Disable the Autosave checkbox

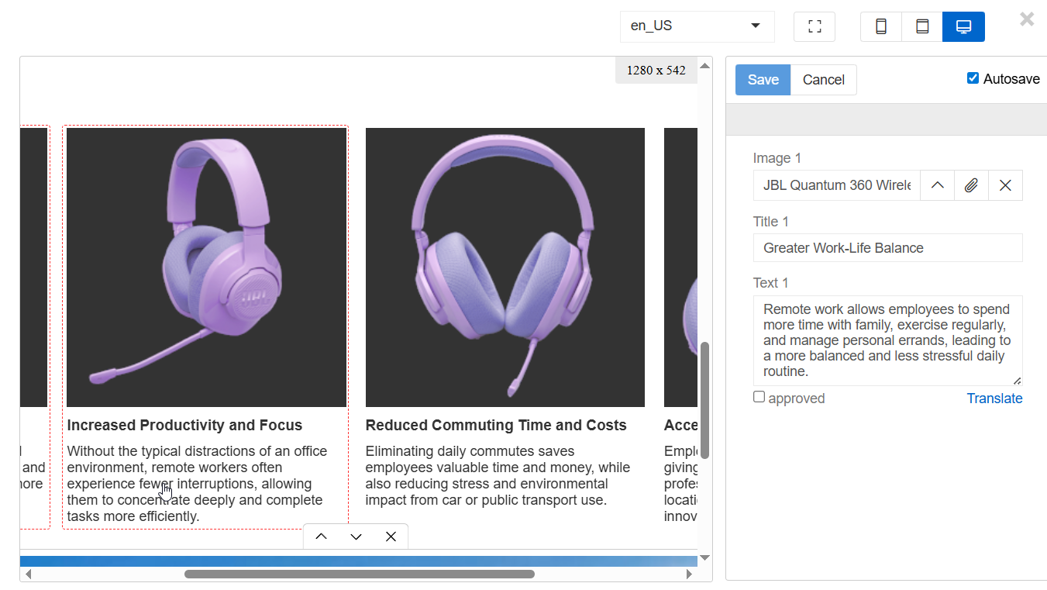(973, 78)
